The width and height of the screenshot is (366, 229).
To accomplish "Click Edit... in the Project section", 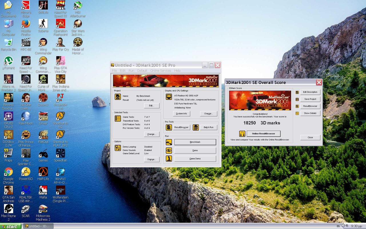I will coord(151,106).
